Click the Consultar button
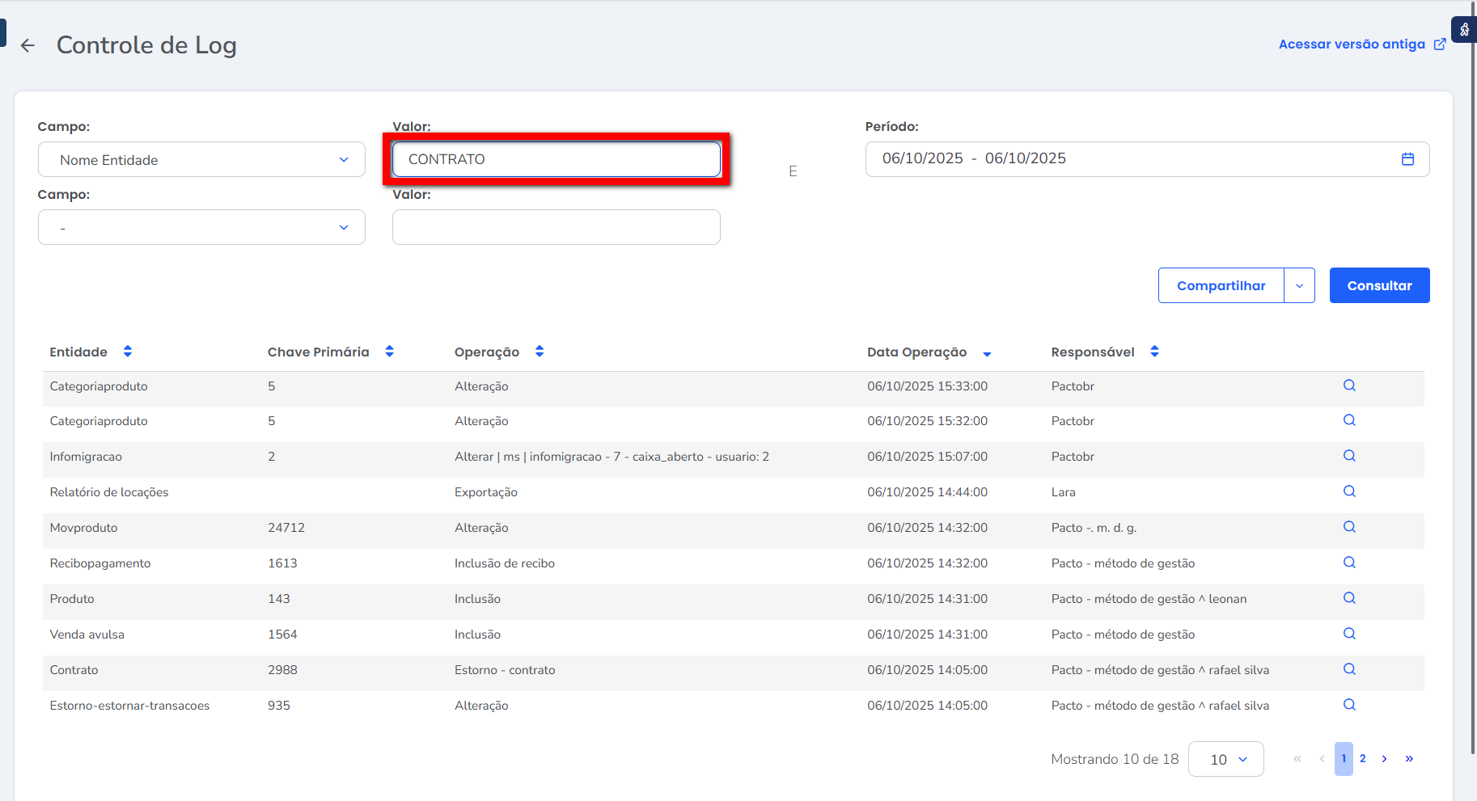Viewport: 1477px width, 801px height. [1379, 286]
